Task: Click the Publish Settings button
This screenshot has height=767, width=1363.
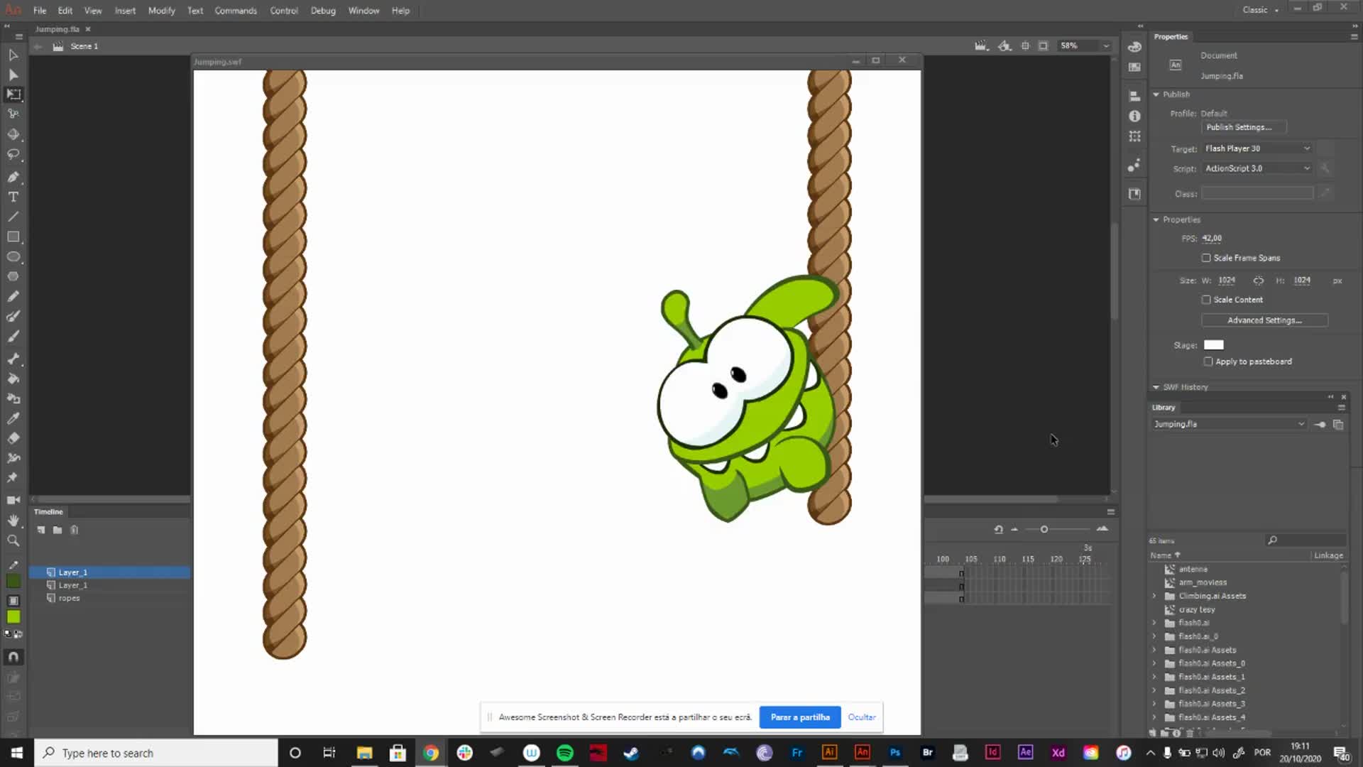Action: [x=1243, y=127]
